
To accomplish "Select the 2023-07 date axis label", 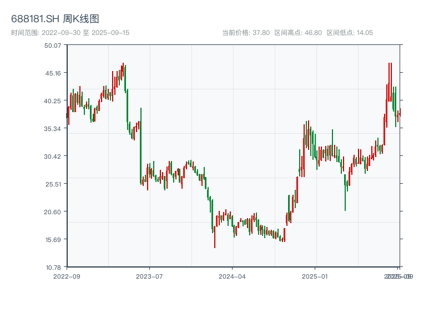I will coord(149,276).
